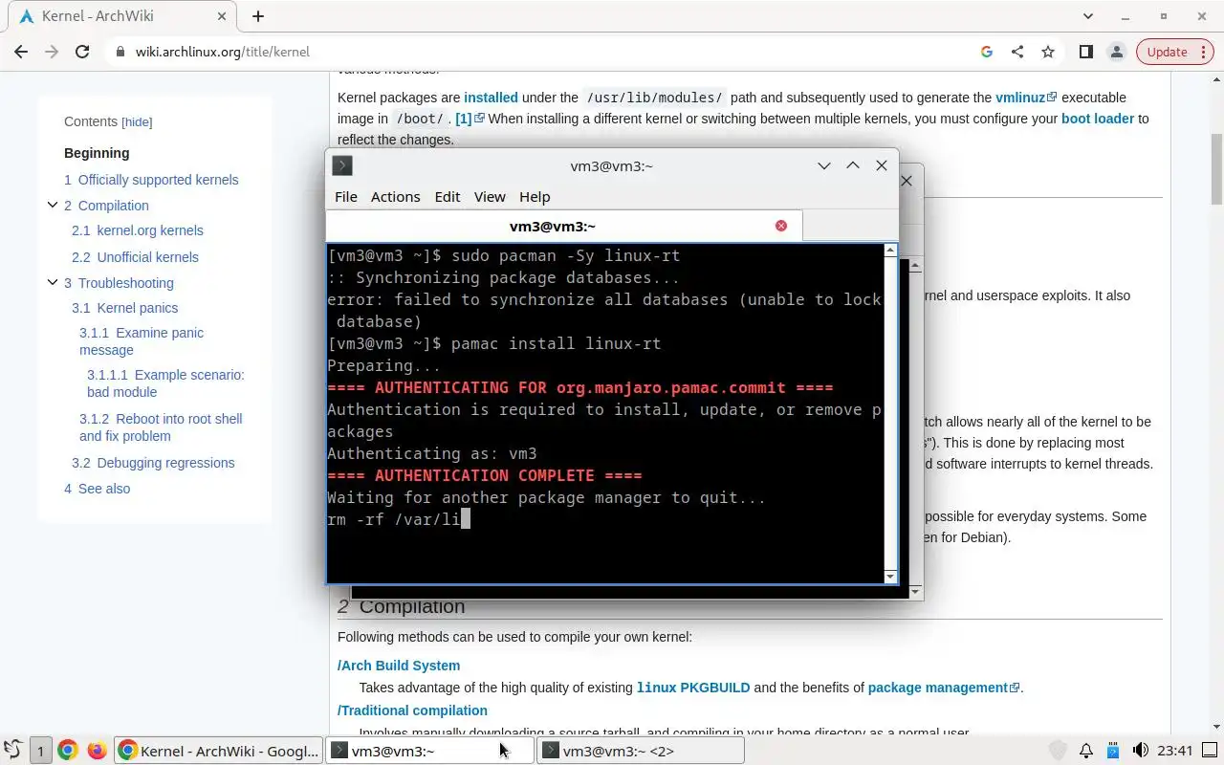Jump to Examine panic message section
The image size is (1224, 765).
tap(142, 341)
